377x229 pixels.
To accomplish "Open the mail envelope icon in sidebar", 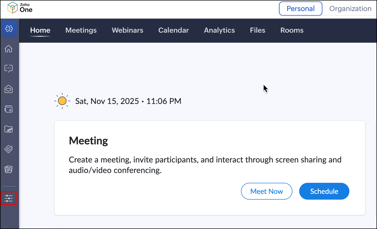I will [x=9, y=89].
